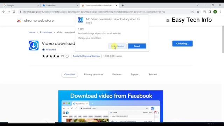Click the chrome web store title
224x126 pixels.
39,21
